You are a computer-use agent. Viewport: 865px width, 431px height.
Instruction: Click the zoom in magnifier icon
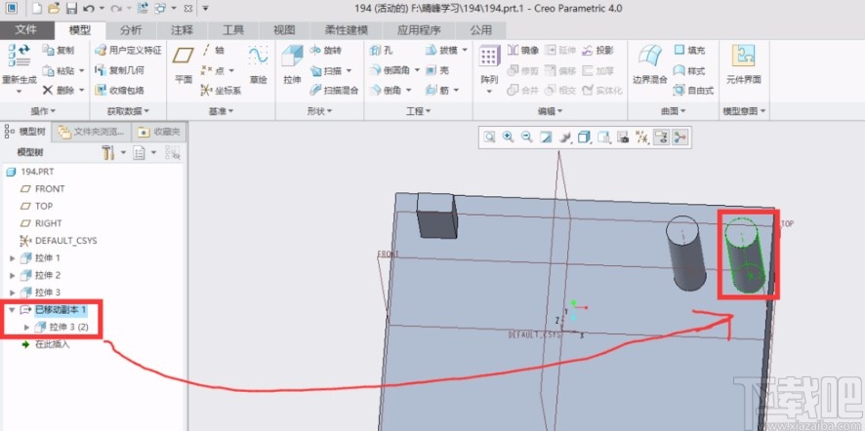click(x=508, y=137)
